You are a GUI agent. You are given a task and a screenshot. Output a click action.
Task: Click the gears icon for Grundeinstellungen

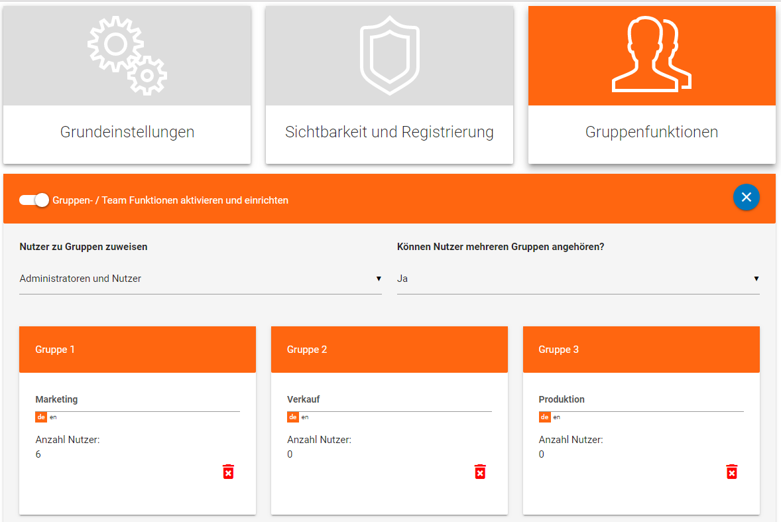tap(127, 56)
